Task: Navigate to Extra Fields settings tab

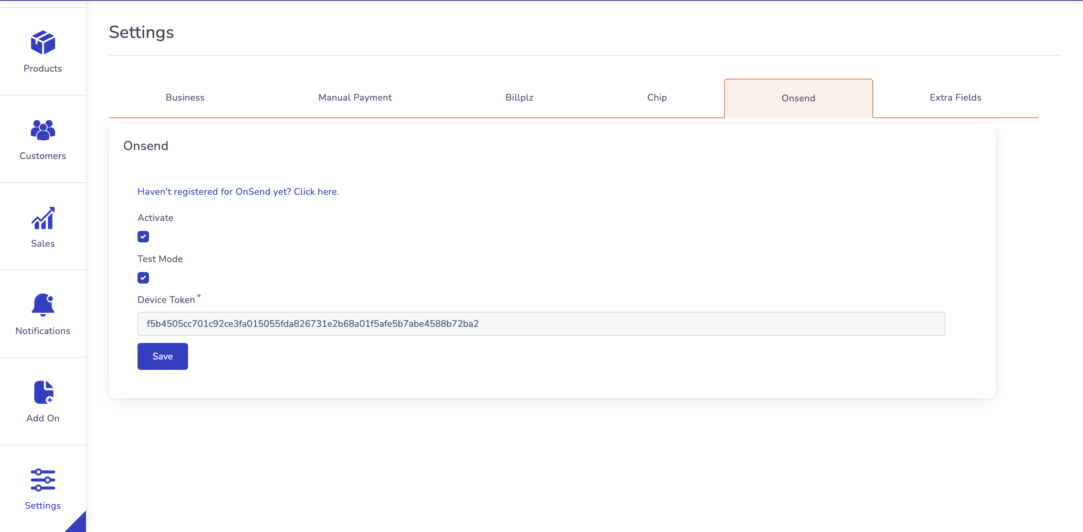Action: pos(955,97)
